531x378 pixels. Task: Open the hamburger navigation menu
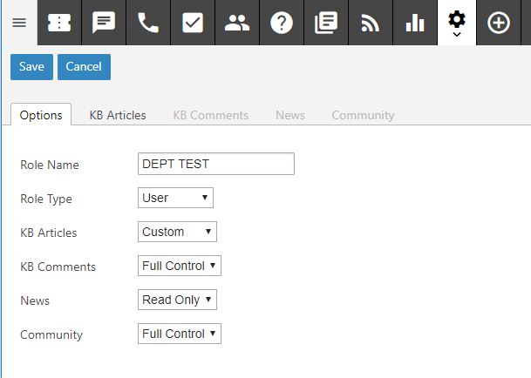coord(18,24)
